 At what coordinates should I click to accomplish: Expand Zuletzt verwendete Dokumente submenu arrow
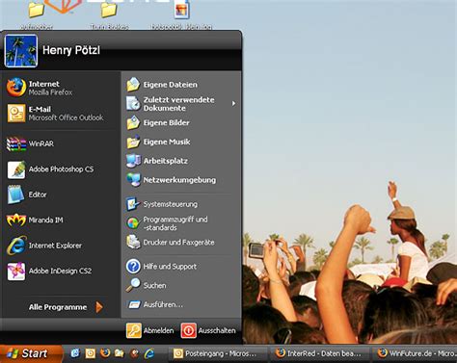click(233, 104)
